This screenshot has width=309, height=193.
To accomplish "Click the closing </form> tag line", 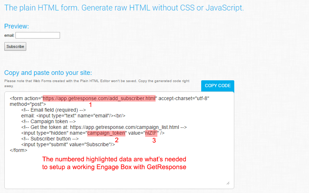I will (19, 150).
